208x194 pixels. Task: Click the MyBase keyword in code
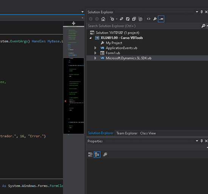coord(54,41)
